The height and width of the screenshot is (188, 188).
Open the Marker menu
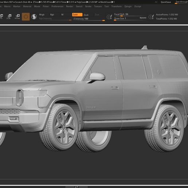17,7
